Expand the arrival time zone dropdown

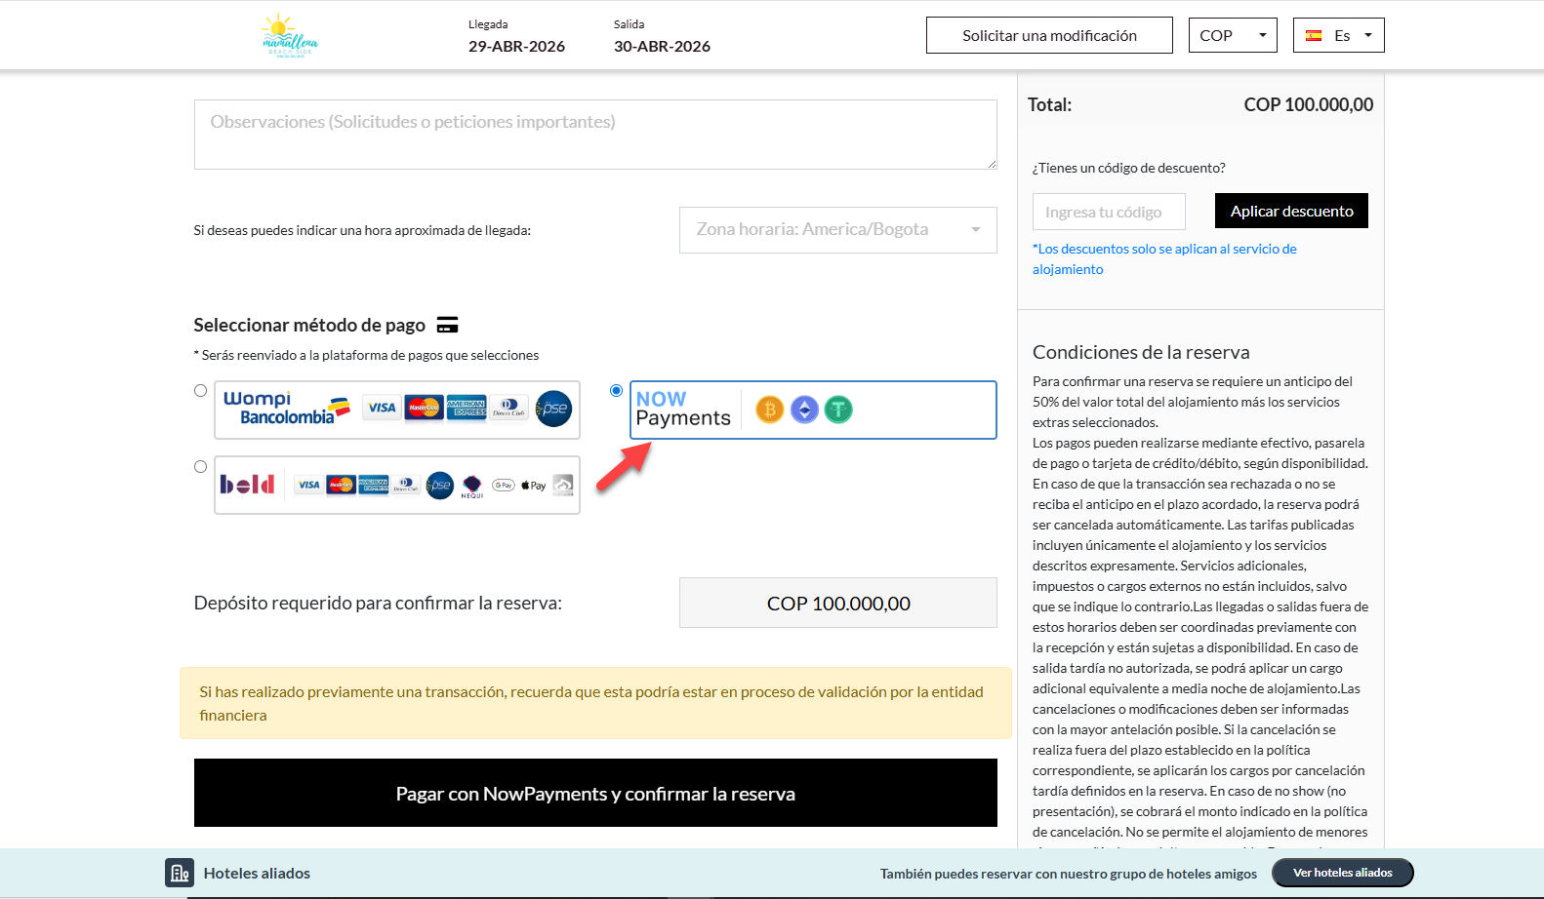(x=837, y=230)
